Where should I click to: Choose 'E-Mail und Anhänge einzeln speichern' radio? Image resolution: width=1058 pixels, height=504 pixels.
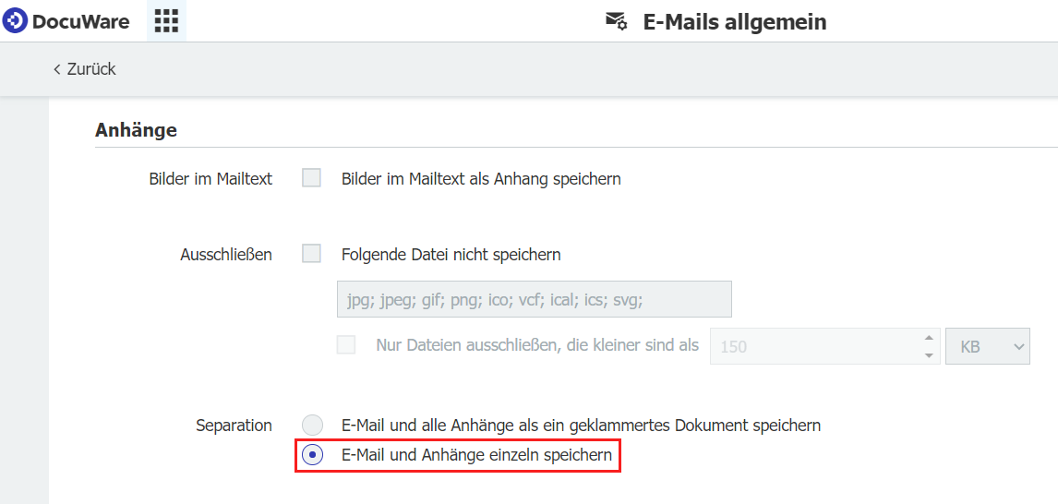point(313,455)
